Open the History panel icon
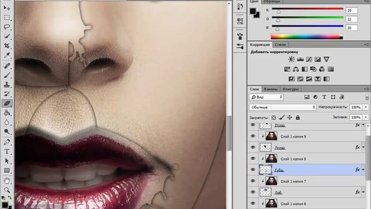The width and height of the screenshot is (371, 209). (x=240, y=6)
